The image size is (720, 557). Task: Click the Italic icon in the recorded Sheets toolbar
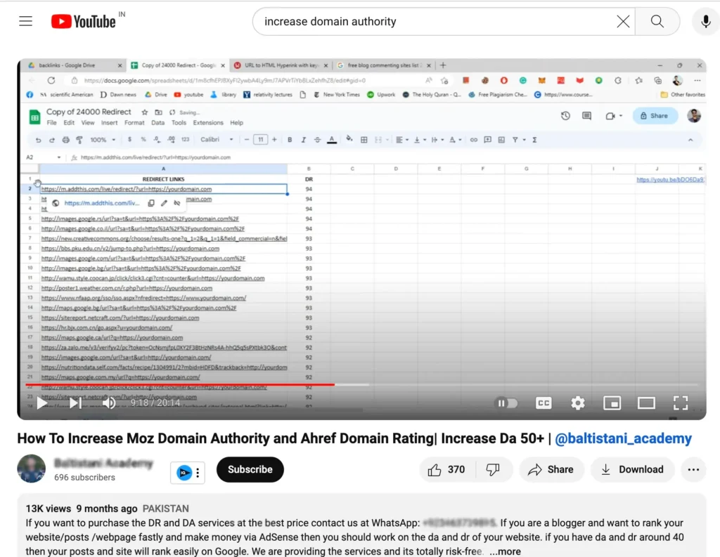(303, 140)
